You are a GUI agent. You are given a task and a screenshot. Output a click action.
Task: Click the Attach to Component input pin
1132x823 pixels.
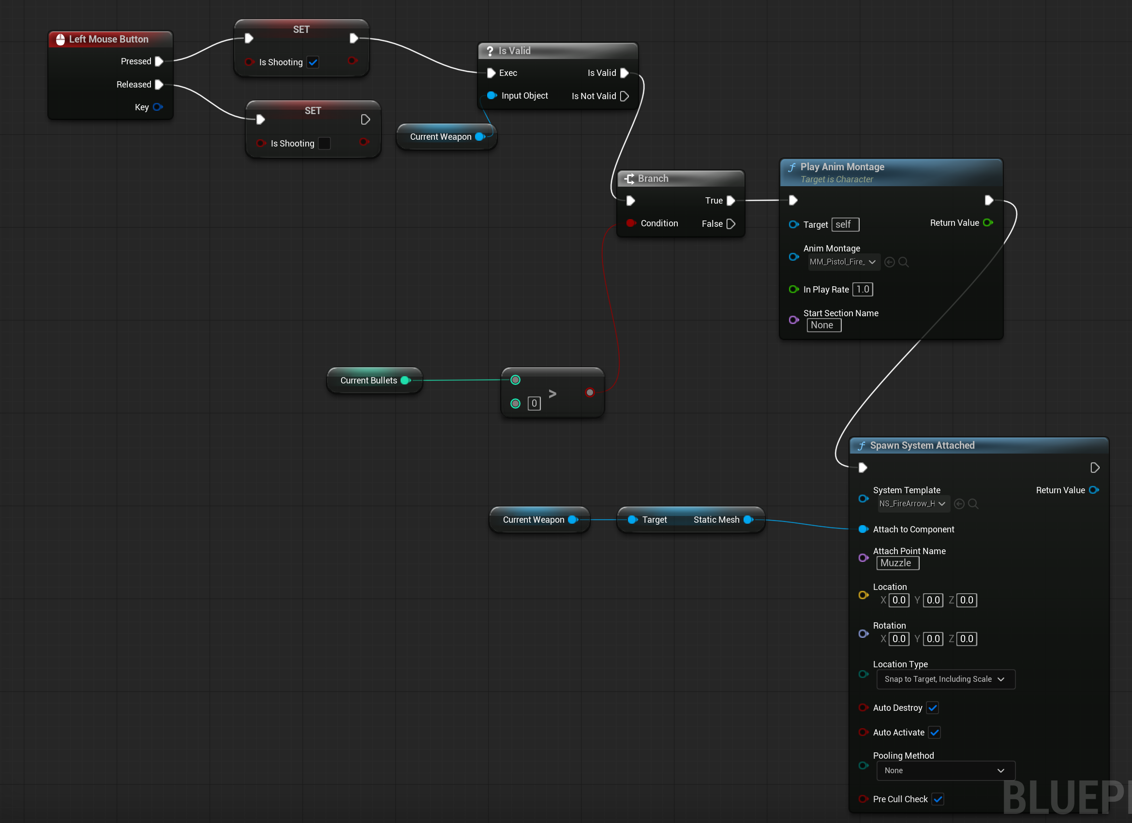pos(863,529)
